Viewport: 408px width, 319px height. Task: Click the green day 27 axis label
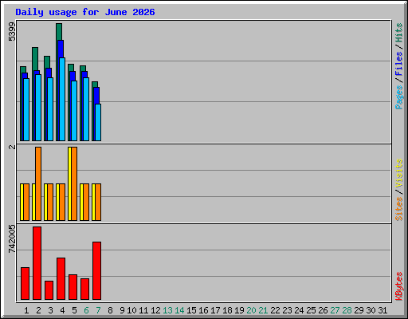tap(335, 310)
